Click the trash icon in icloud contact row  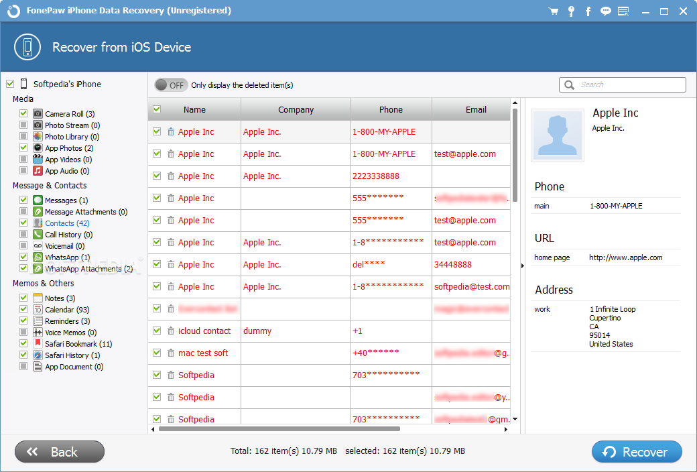pyautogui.click(x=171, y=331)
